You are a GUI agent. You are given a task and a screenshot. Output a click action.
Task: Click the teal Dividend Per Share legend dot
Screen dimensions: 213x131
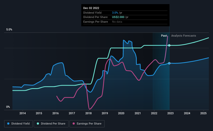(38, 124)
